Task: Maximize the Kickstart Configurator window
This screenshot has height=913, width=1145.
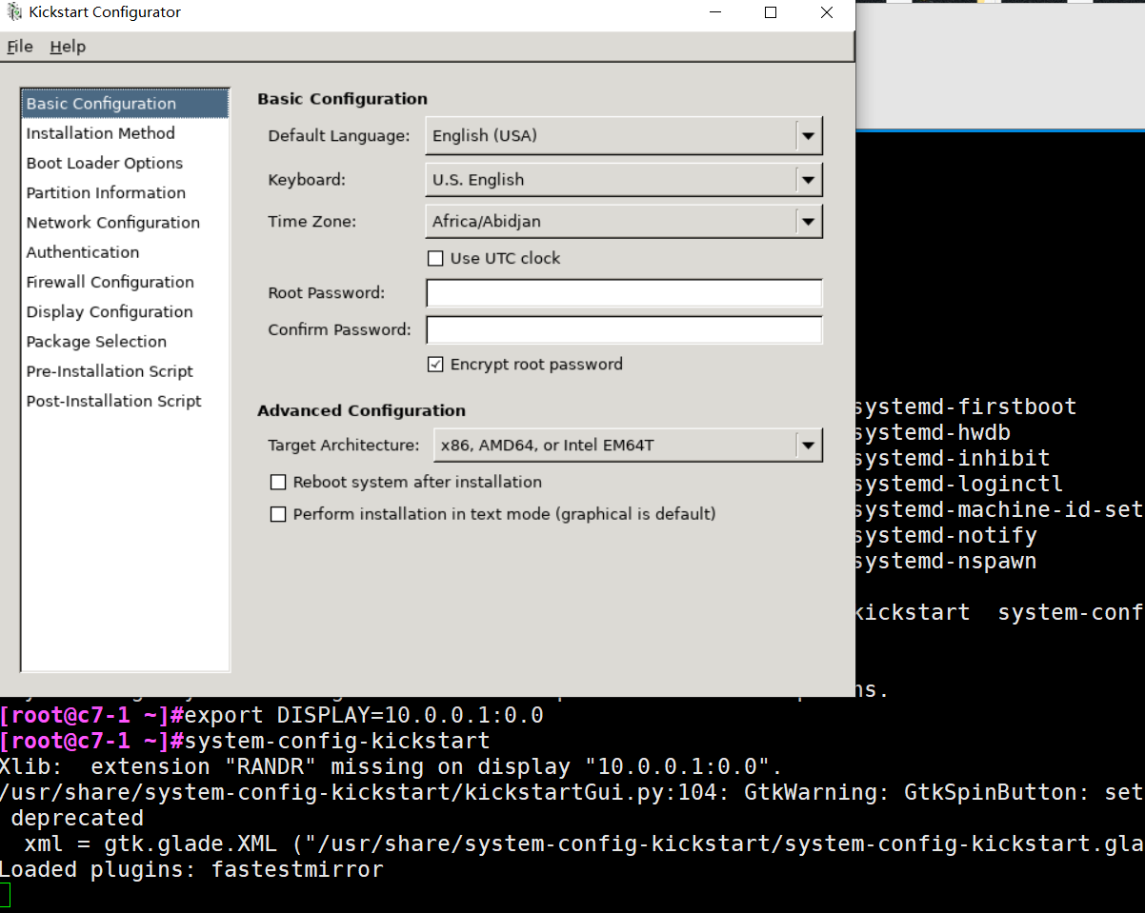Action: [x=771, y=12]
